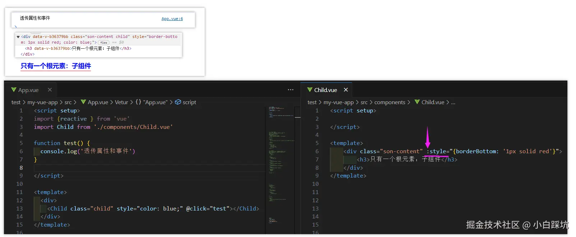Click the Vue icon on App.vue tab
The image size is (576, 237).
pos(14,90)
